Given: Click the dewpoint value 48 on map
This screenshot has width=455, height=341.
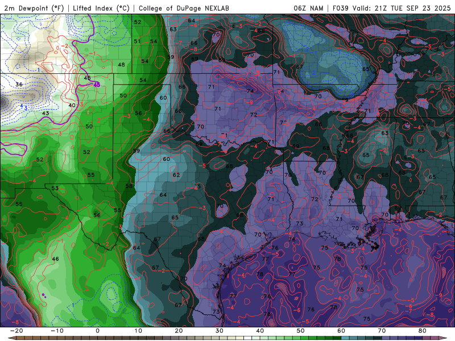Looking at the screenshot, I should pyautogui.click(x=121, y=64).
